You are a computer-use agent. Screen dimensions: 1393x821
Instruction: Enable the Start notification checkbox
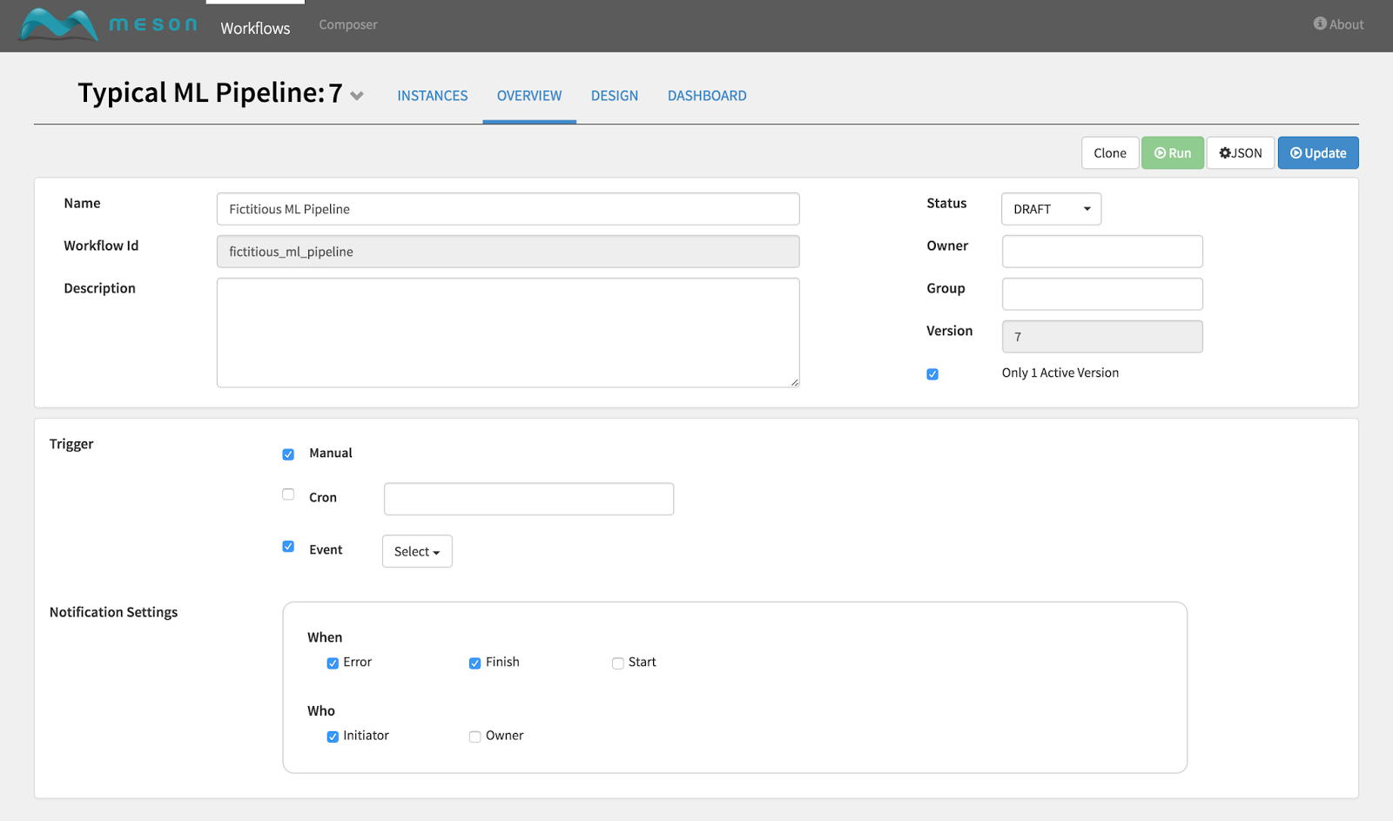point(618,663)
